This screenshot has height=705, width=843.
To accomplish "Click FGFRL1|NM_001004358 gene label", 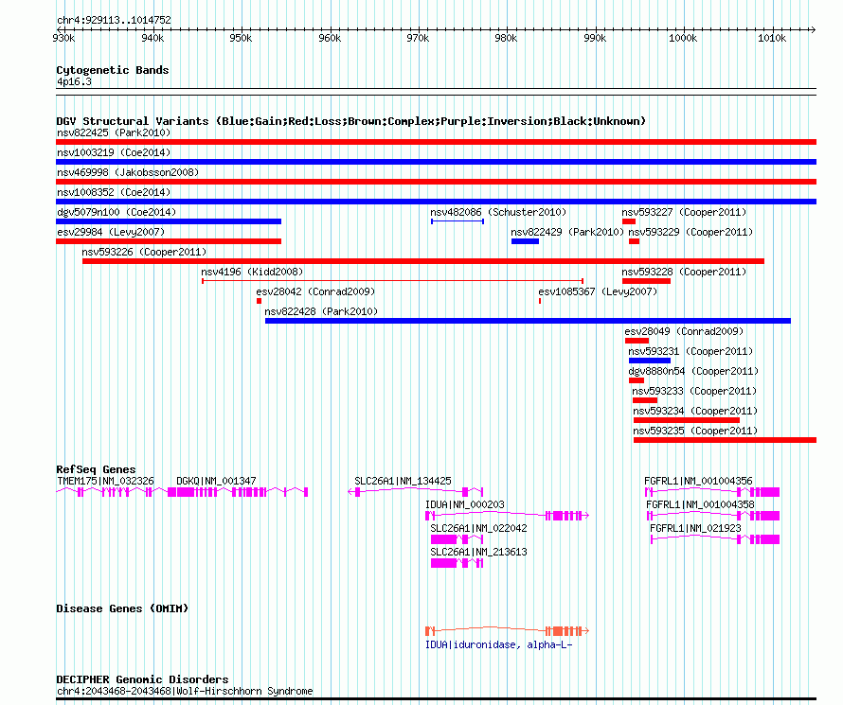I will (700, 504).
